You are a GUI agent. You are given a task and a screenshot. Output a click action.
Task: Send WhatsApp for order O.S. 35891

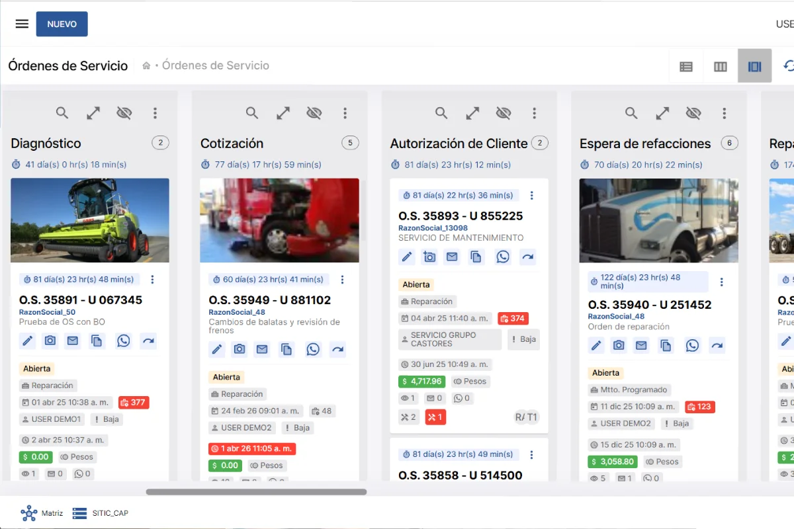click(124, 341)
